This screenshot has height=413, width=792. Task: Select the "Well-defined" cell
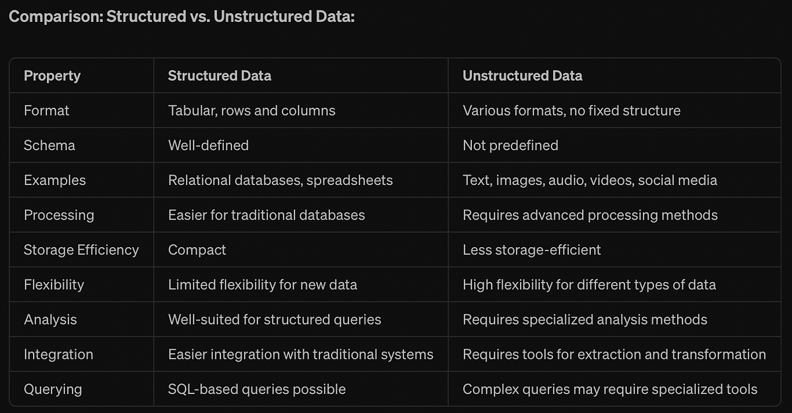tap(208, 145)
